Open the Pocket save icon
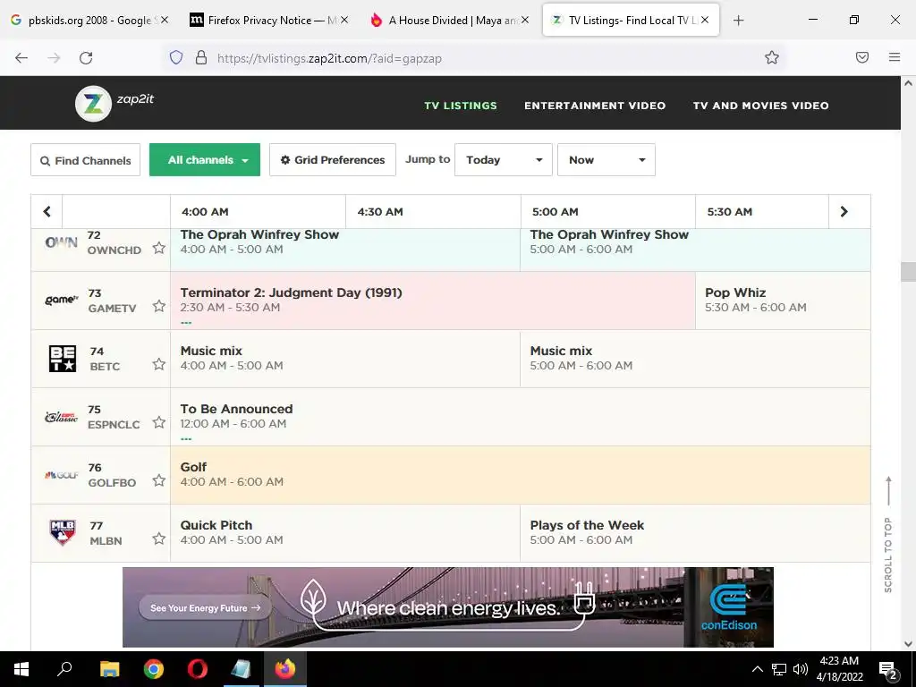Screen dimensions: 916x687 pos(862,57)
